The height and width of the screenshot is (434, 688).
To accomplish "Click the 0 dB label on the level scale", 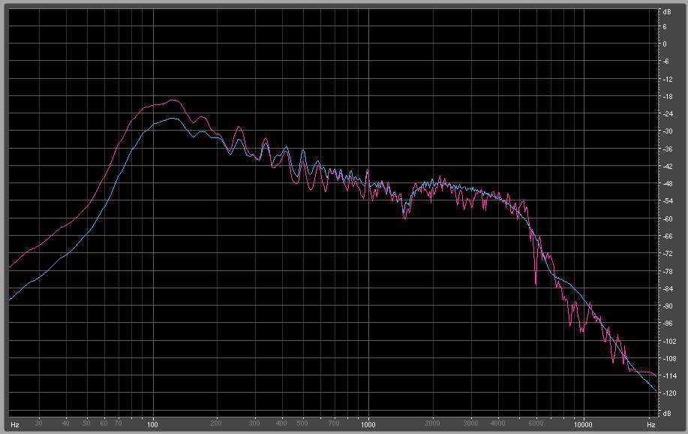I will (x=664, y=44).
